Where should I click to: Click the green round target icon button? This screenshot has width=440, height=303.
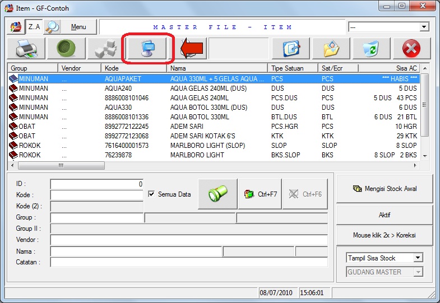point(66,49)
